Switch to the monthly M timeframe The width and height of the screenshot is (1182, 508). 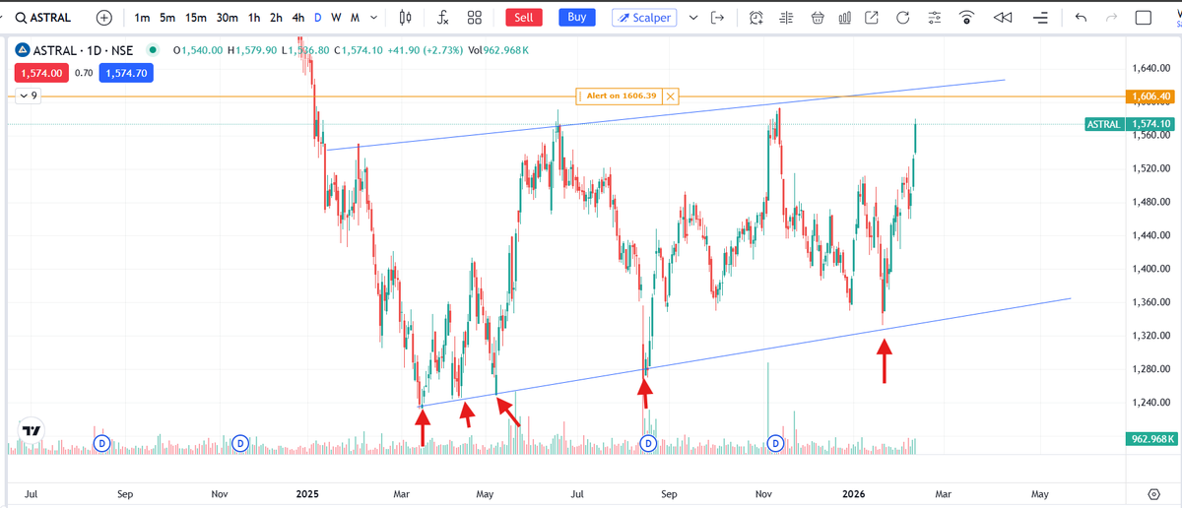click(x=355, y=18)
